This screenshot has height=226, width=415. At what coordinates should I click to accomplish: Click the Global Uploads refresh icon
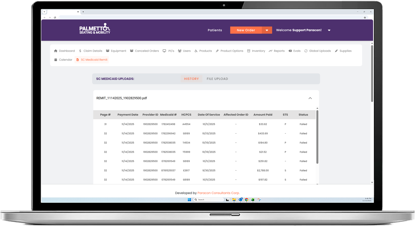coord(306,51)
